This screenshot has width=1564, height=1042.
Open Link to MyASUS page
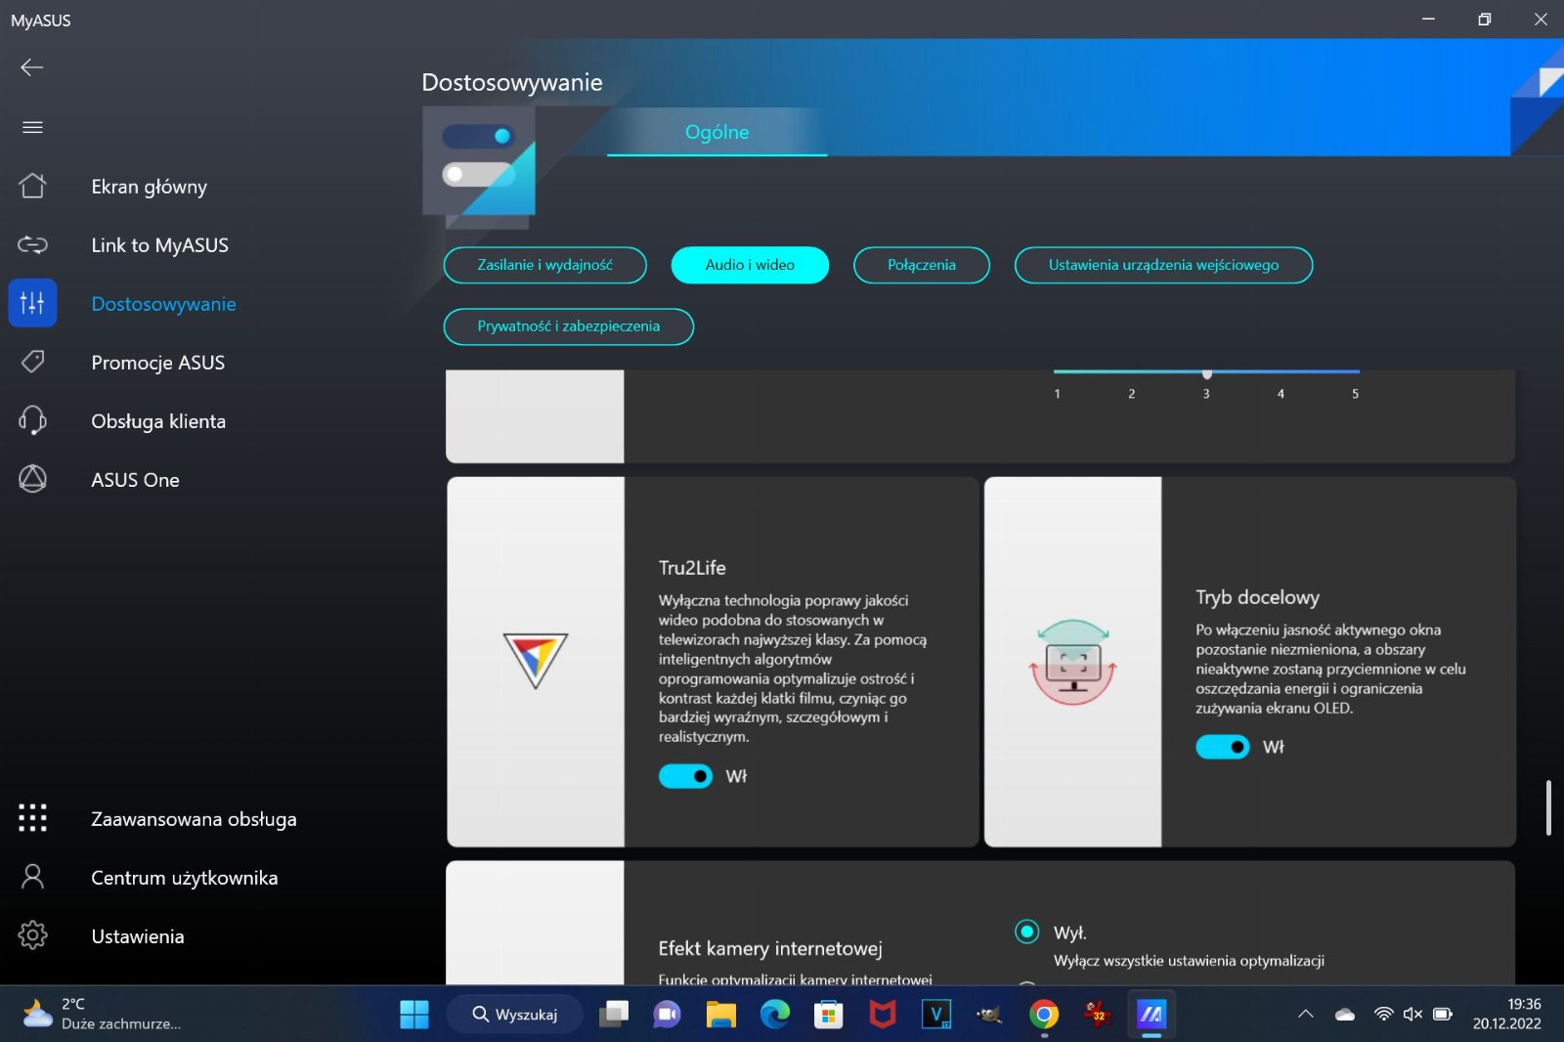159,245
